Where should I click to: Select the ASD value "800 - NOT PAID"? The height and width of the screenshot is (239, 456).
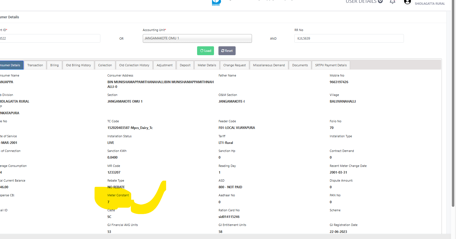tap(230, 187)
